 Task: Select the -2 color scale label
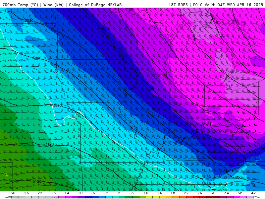[106, 193]
